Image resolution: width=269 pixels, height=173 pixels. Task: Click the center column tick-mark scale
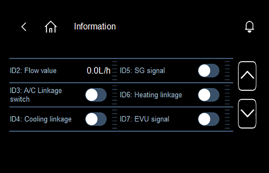(x=115, y=94)
